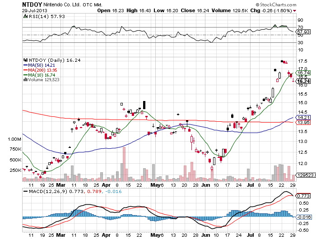This screenshot has width=316, height=239.
Task: Click the 'High 16.43' value
Action: click(x=139, y=10)
